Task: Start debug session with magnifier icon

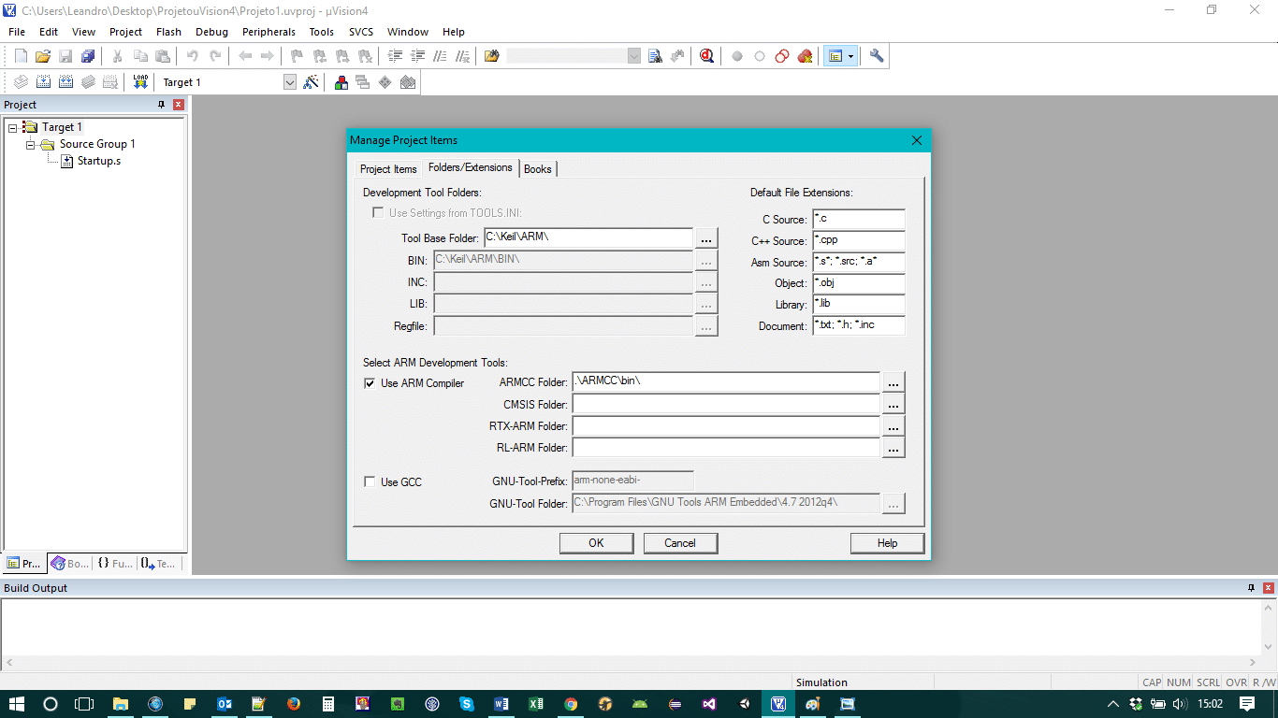Action: (706, 56)
